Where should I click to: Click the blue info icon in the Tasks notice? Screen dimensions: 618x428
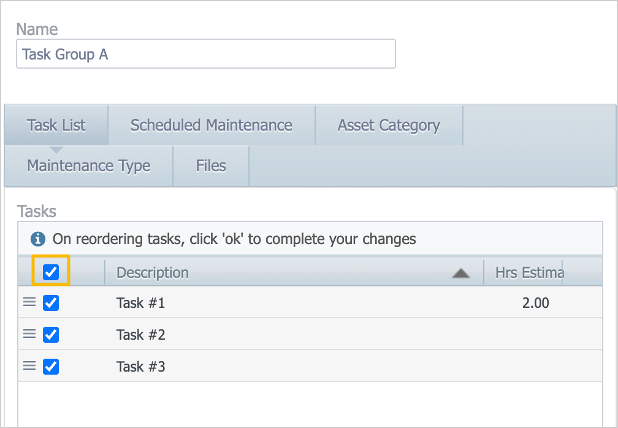38,239
